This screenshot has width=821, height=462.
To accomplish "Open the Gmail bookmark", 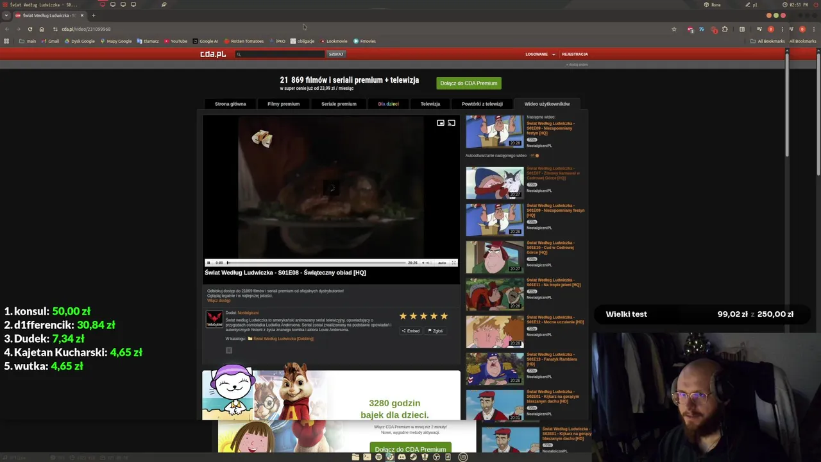I will point(50,41).
